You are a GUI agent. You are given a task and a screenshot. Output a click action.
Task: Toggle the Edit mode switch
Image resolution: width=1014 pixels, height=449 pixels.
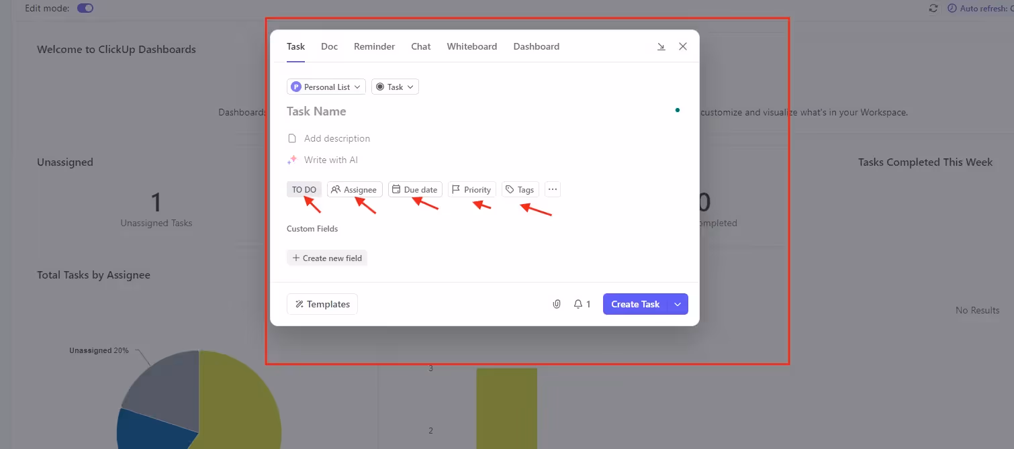tap(85, 8)
